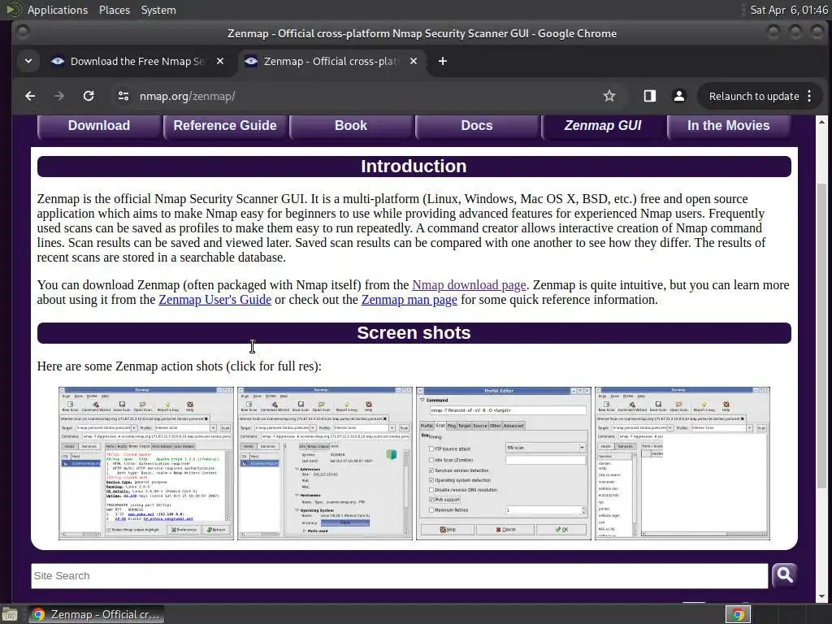
Task: Open the Docs section
Action: 476,126
